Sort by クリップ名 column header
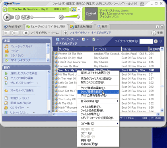 [76, 49]
